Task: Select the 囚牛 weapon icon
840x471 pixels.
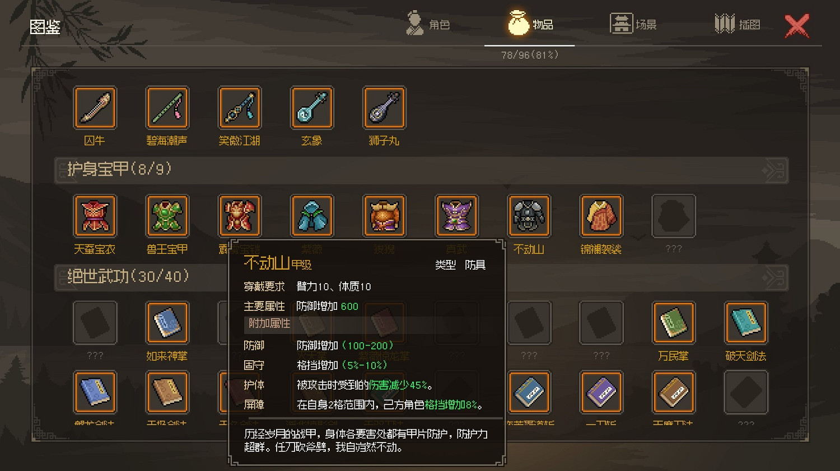Action: click(x=95, y=107)
